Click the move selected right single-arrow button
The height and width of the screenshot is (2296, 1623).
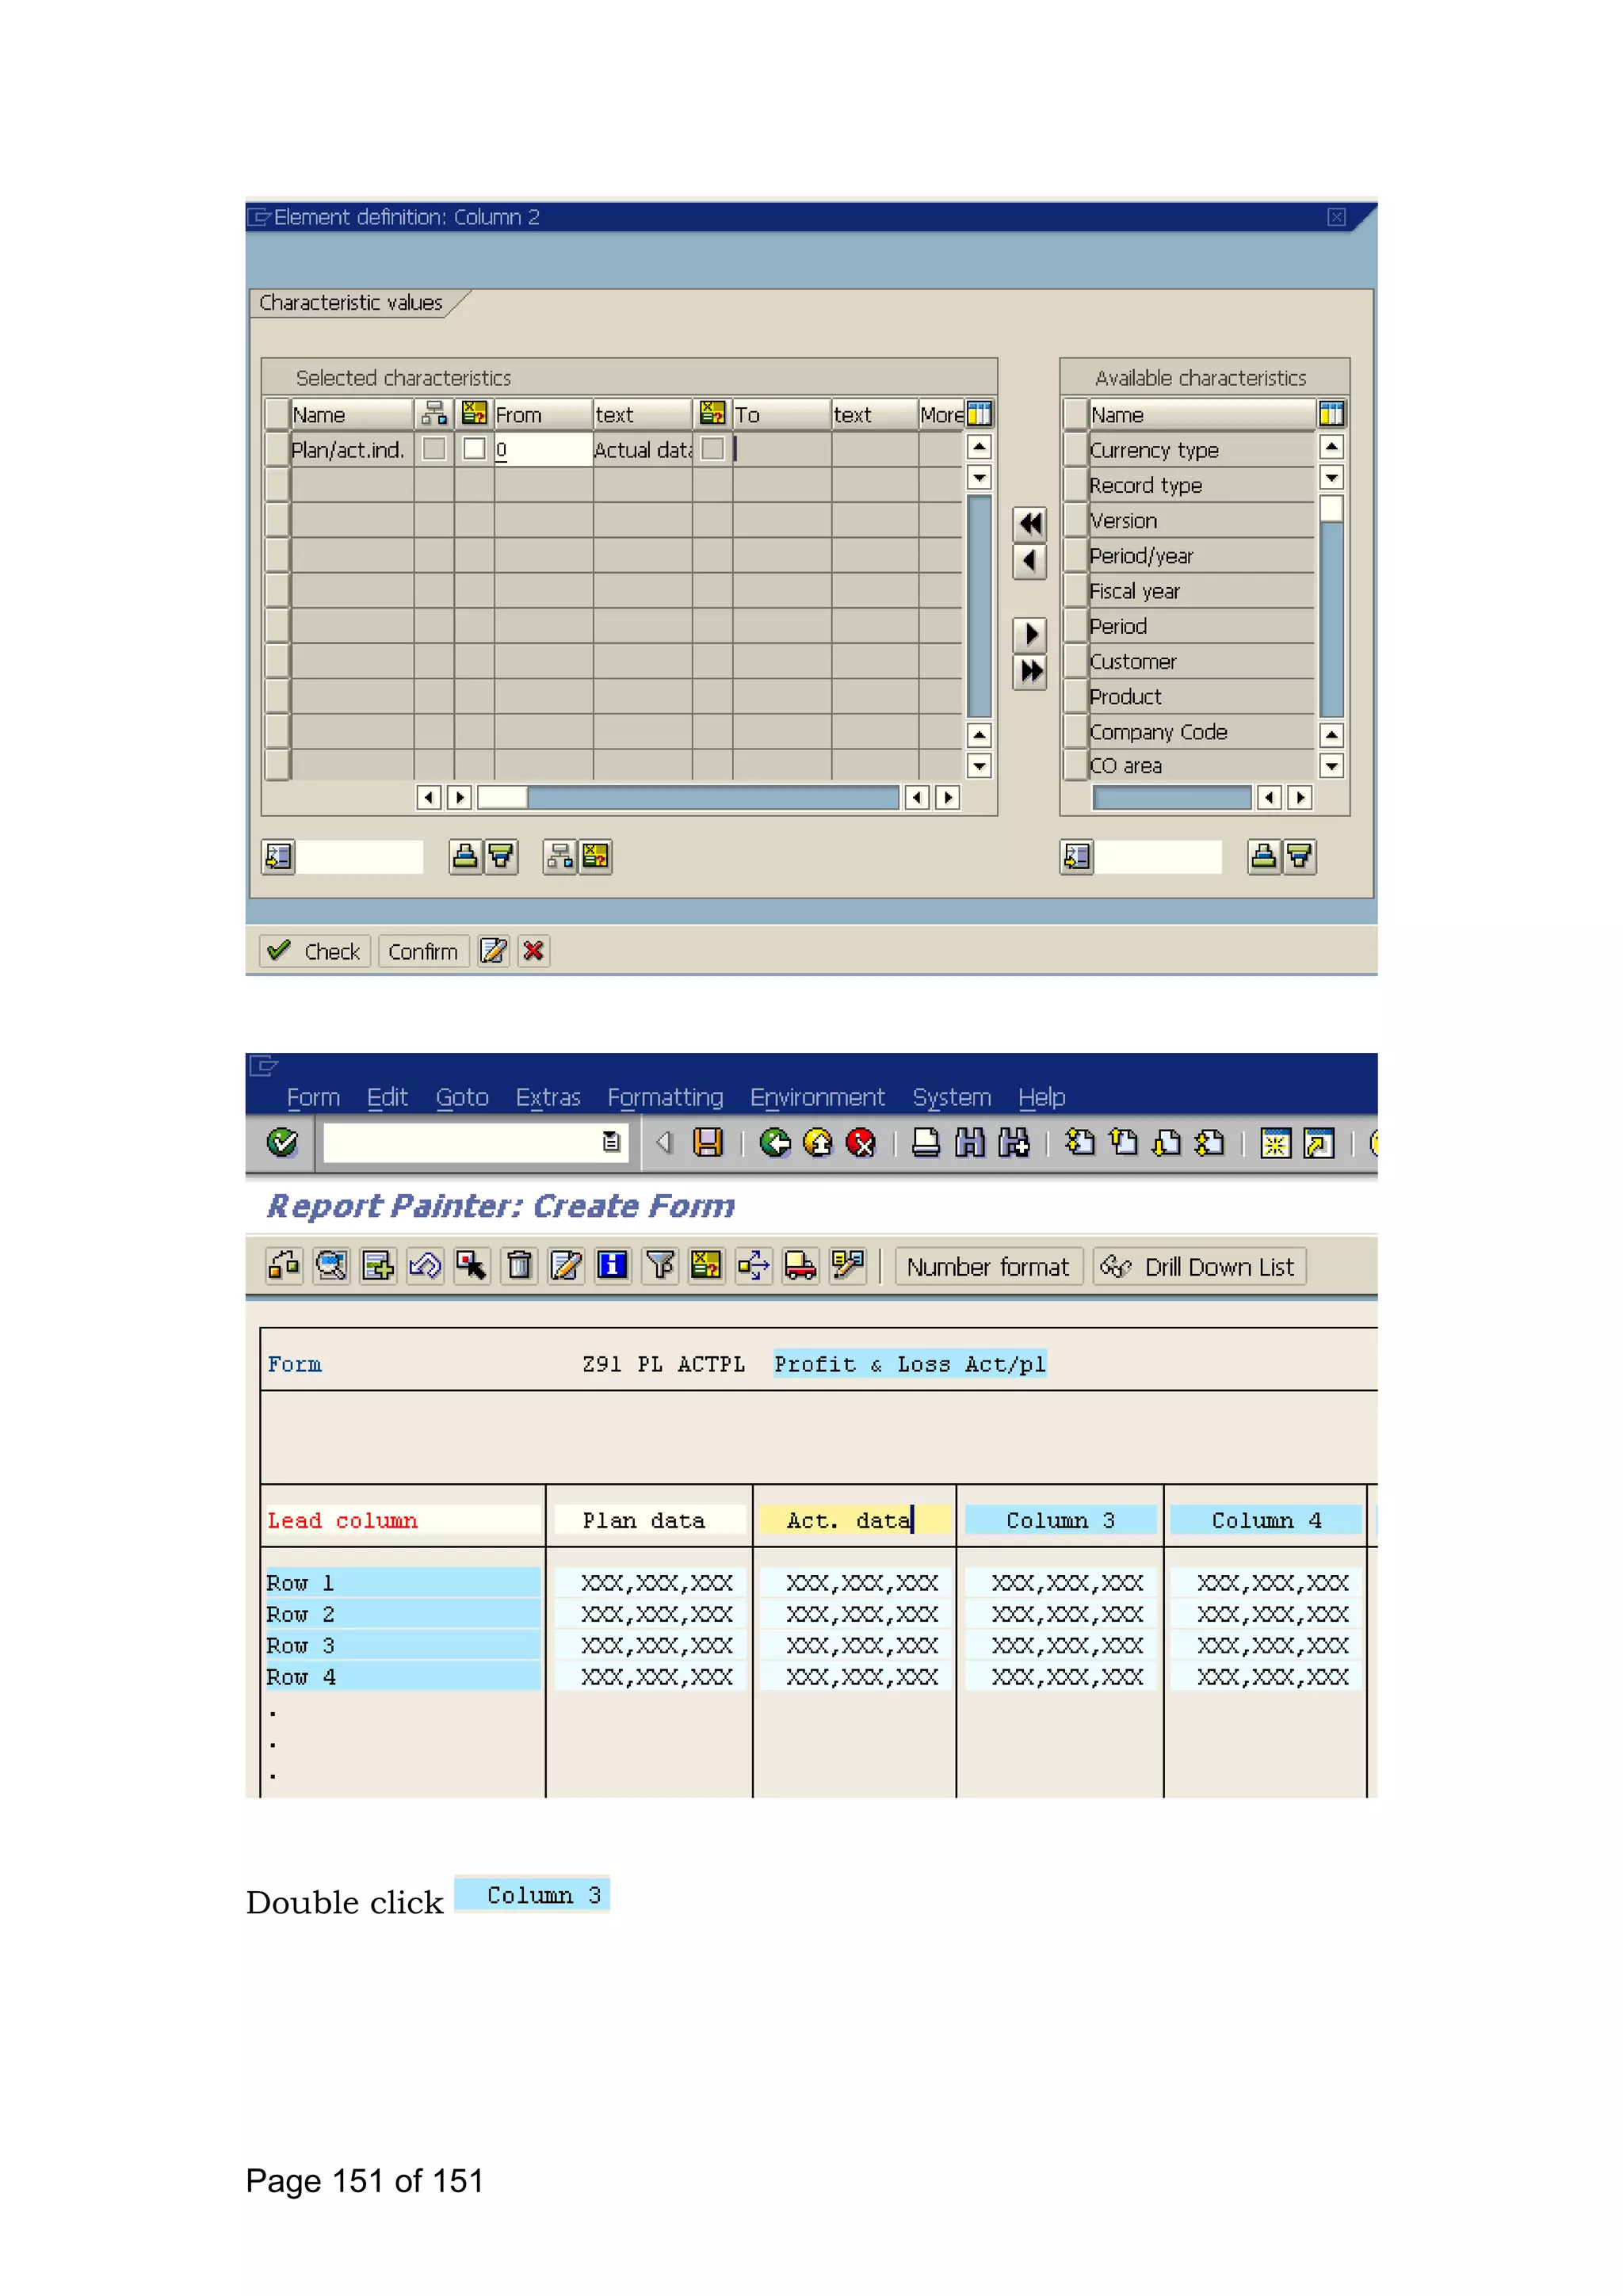click(x=1029, y=633)
